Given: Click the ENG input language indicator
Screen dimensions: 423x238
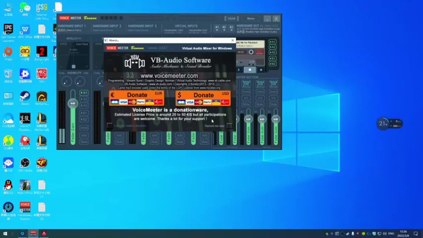Looking at the screenshot, I should click(391, 233).
